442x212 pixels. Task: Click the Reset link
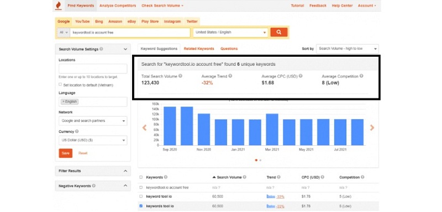pos(83,153)
